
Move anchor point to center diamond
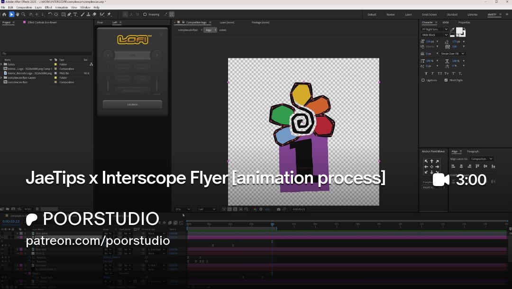[432, 167]
